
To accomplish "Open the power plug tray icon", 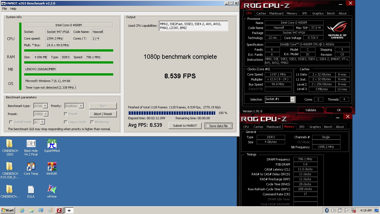I will point(340,210).
